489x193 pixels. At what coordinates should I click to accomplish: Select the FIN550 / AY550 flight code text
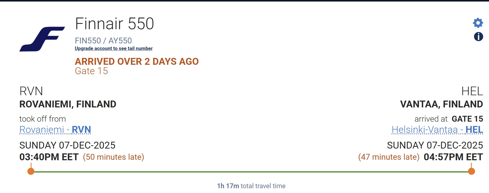103,41
